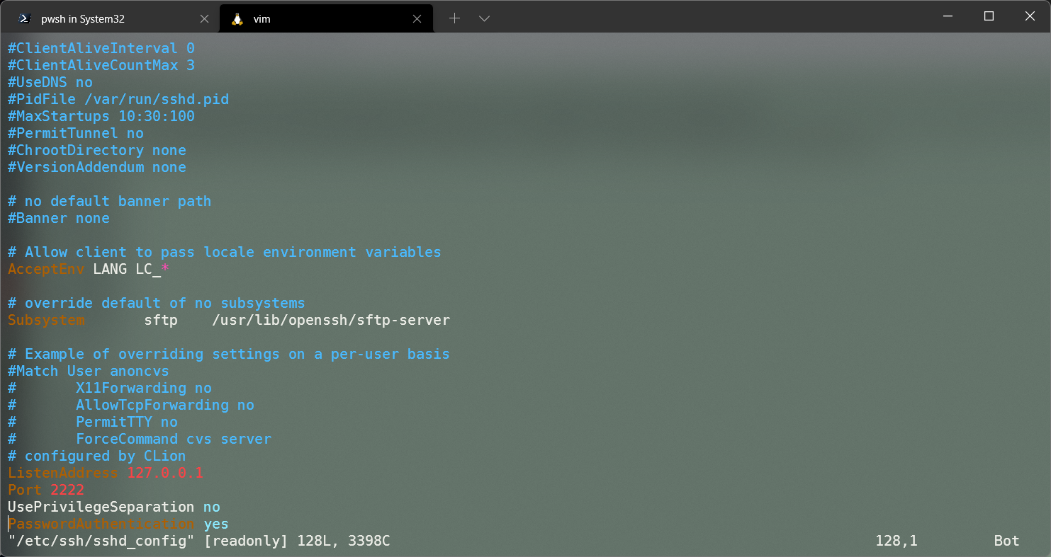Switch to the 'pwsh in System32' tab

click(106, 18)
